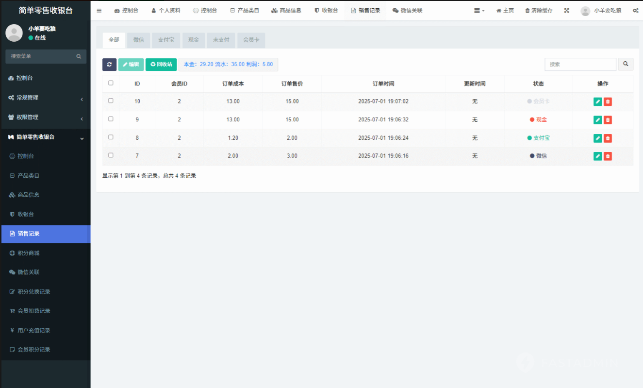Open 积分商城 in the sidebar

(29, 253)
